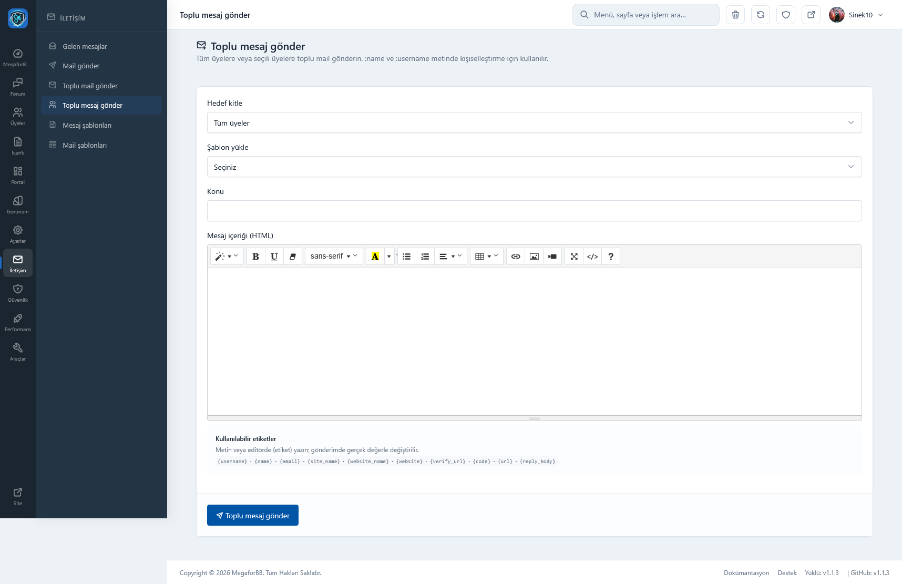
Task: Toggle HTML code view in the editor
Action: [x=592, y=257]
